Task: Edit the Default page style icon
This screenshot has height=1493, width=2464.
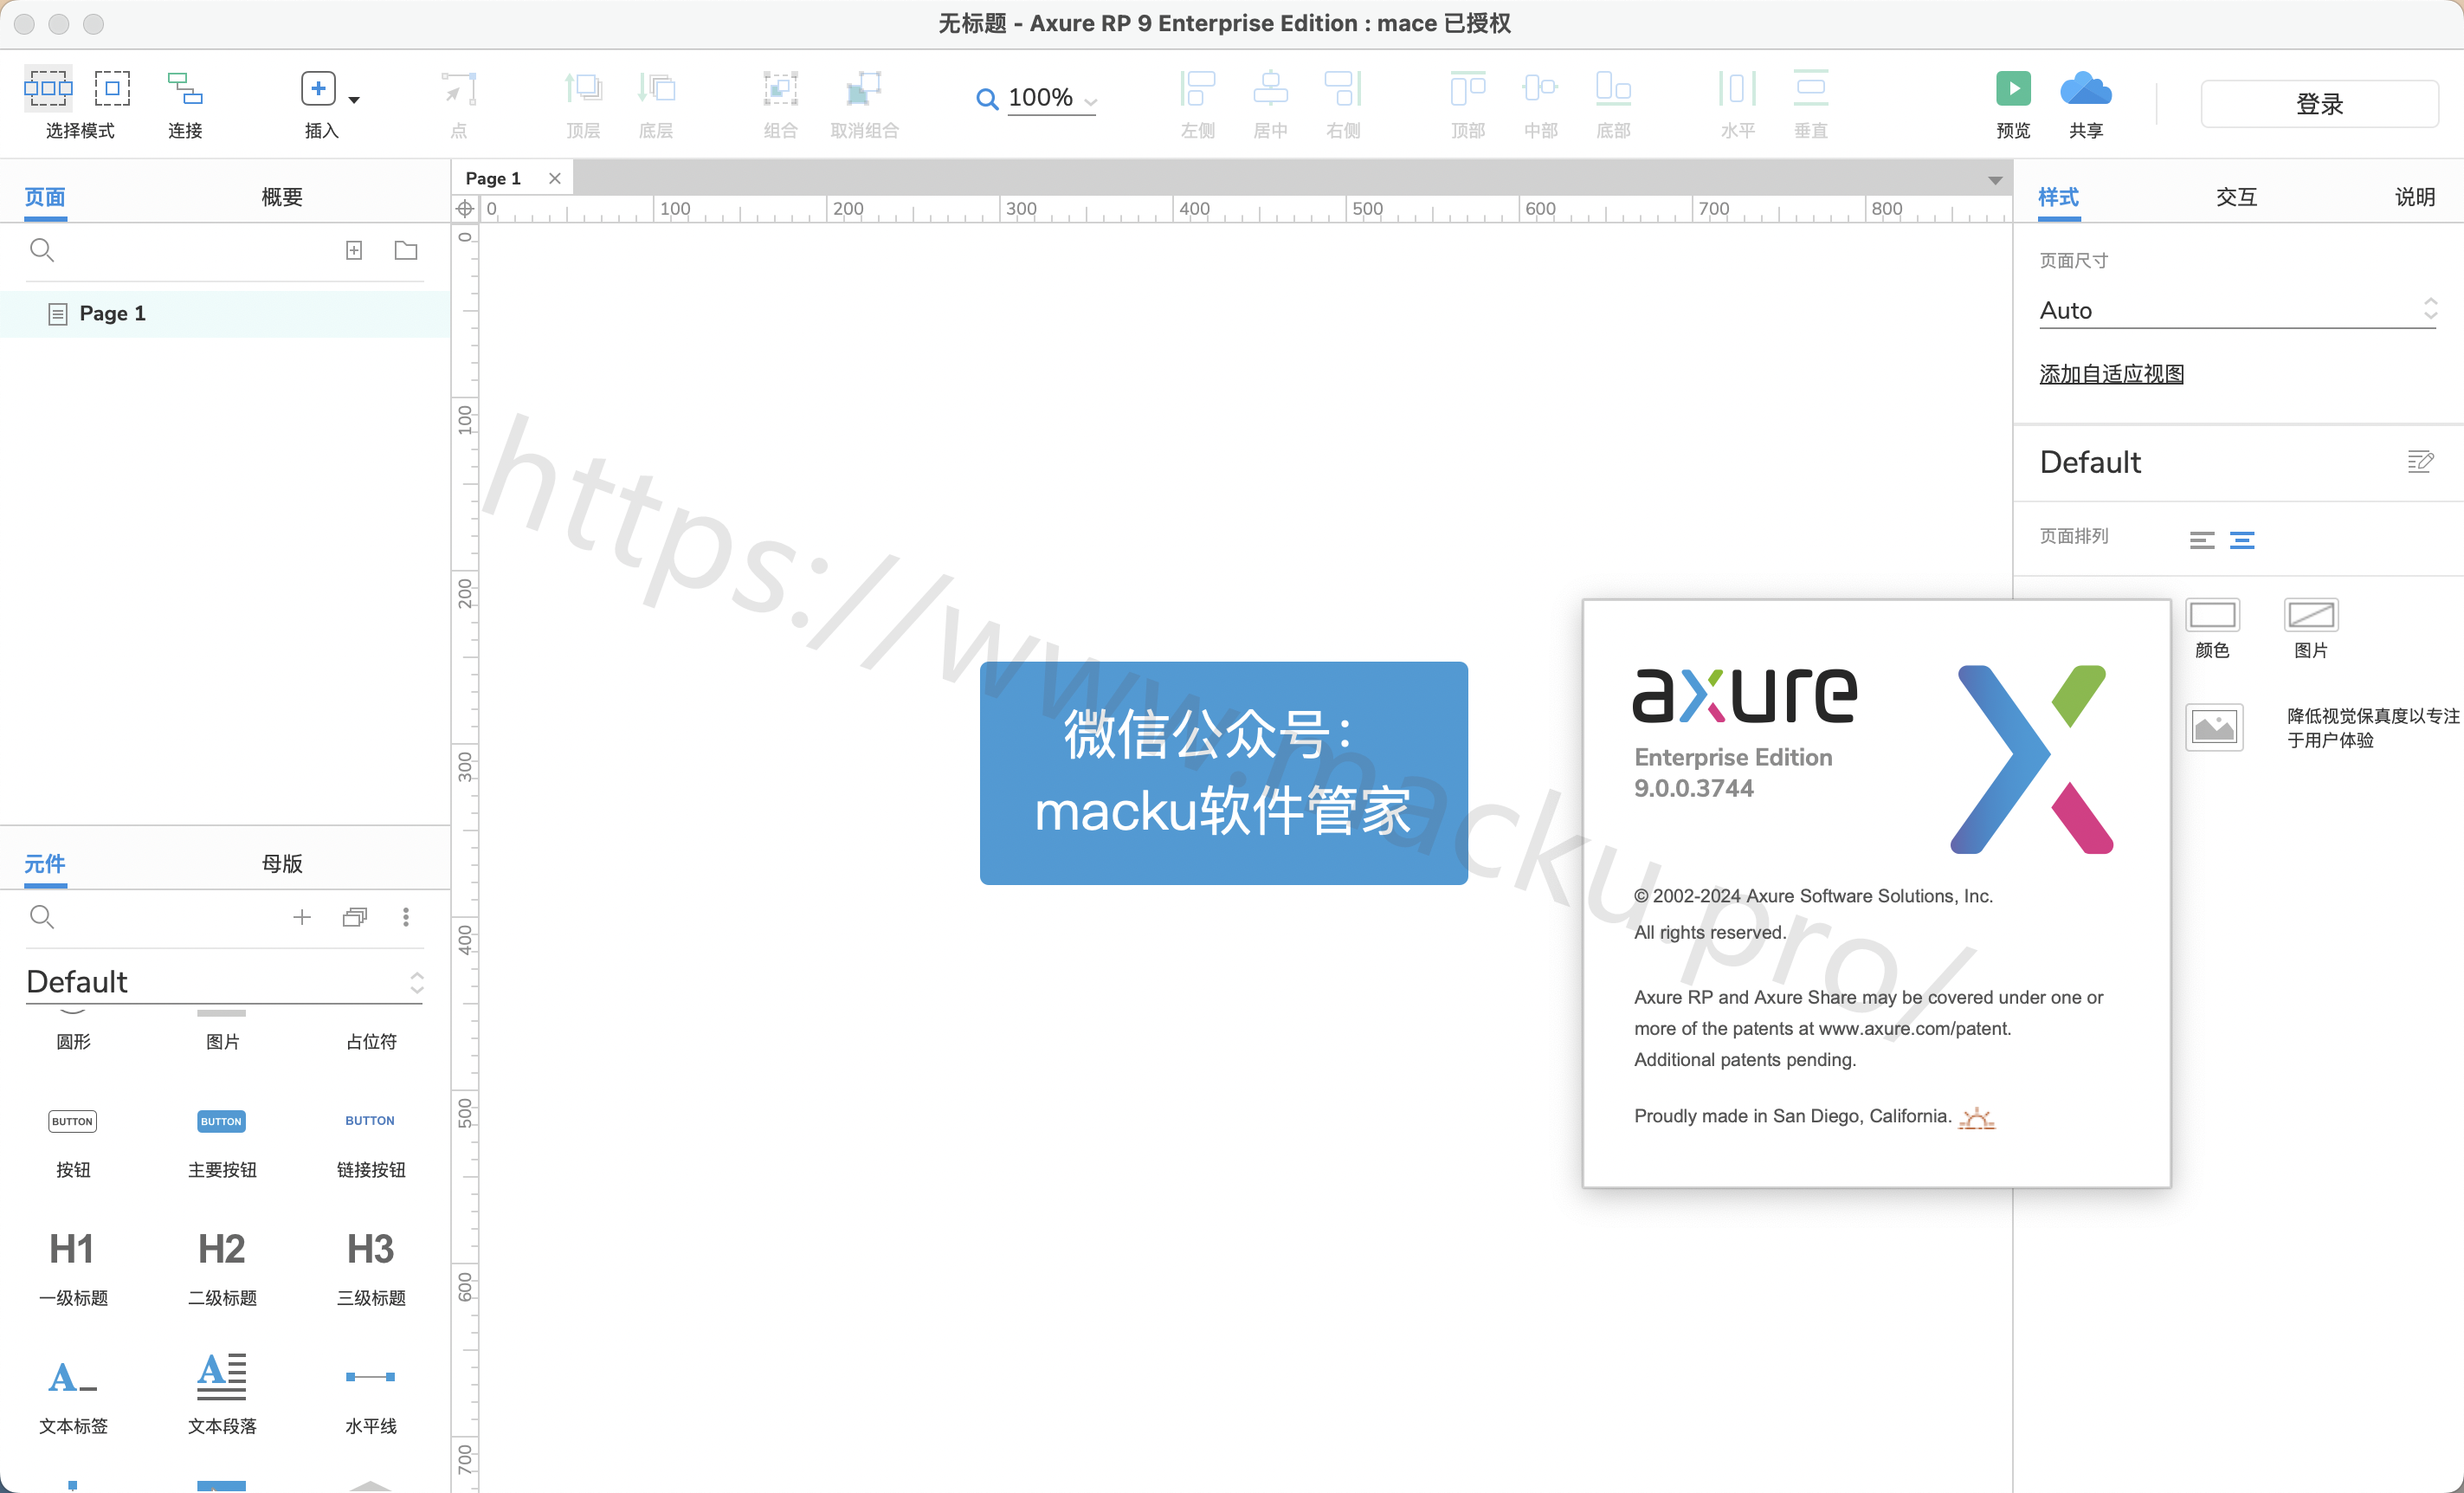Action: pyautogui.click(x=2420, y=461)
